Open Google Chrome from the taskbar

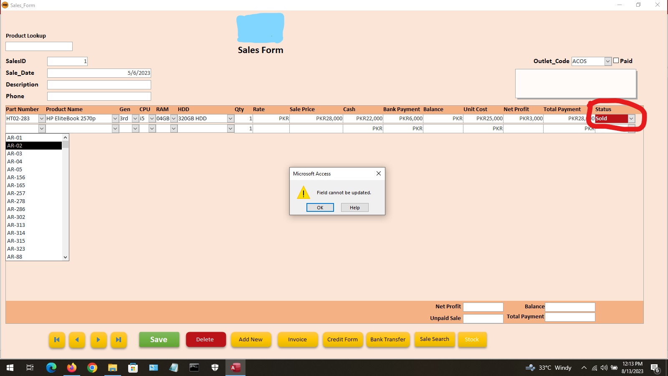(x=92, y=368)
